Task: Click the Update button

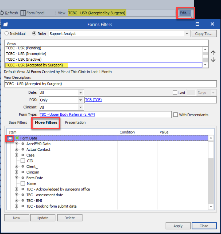Action: tap(42, 218)
